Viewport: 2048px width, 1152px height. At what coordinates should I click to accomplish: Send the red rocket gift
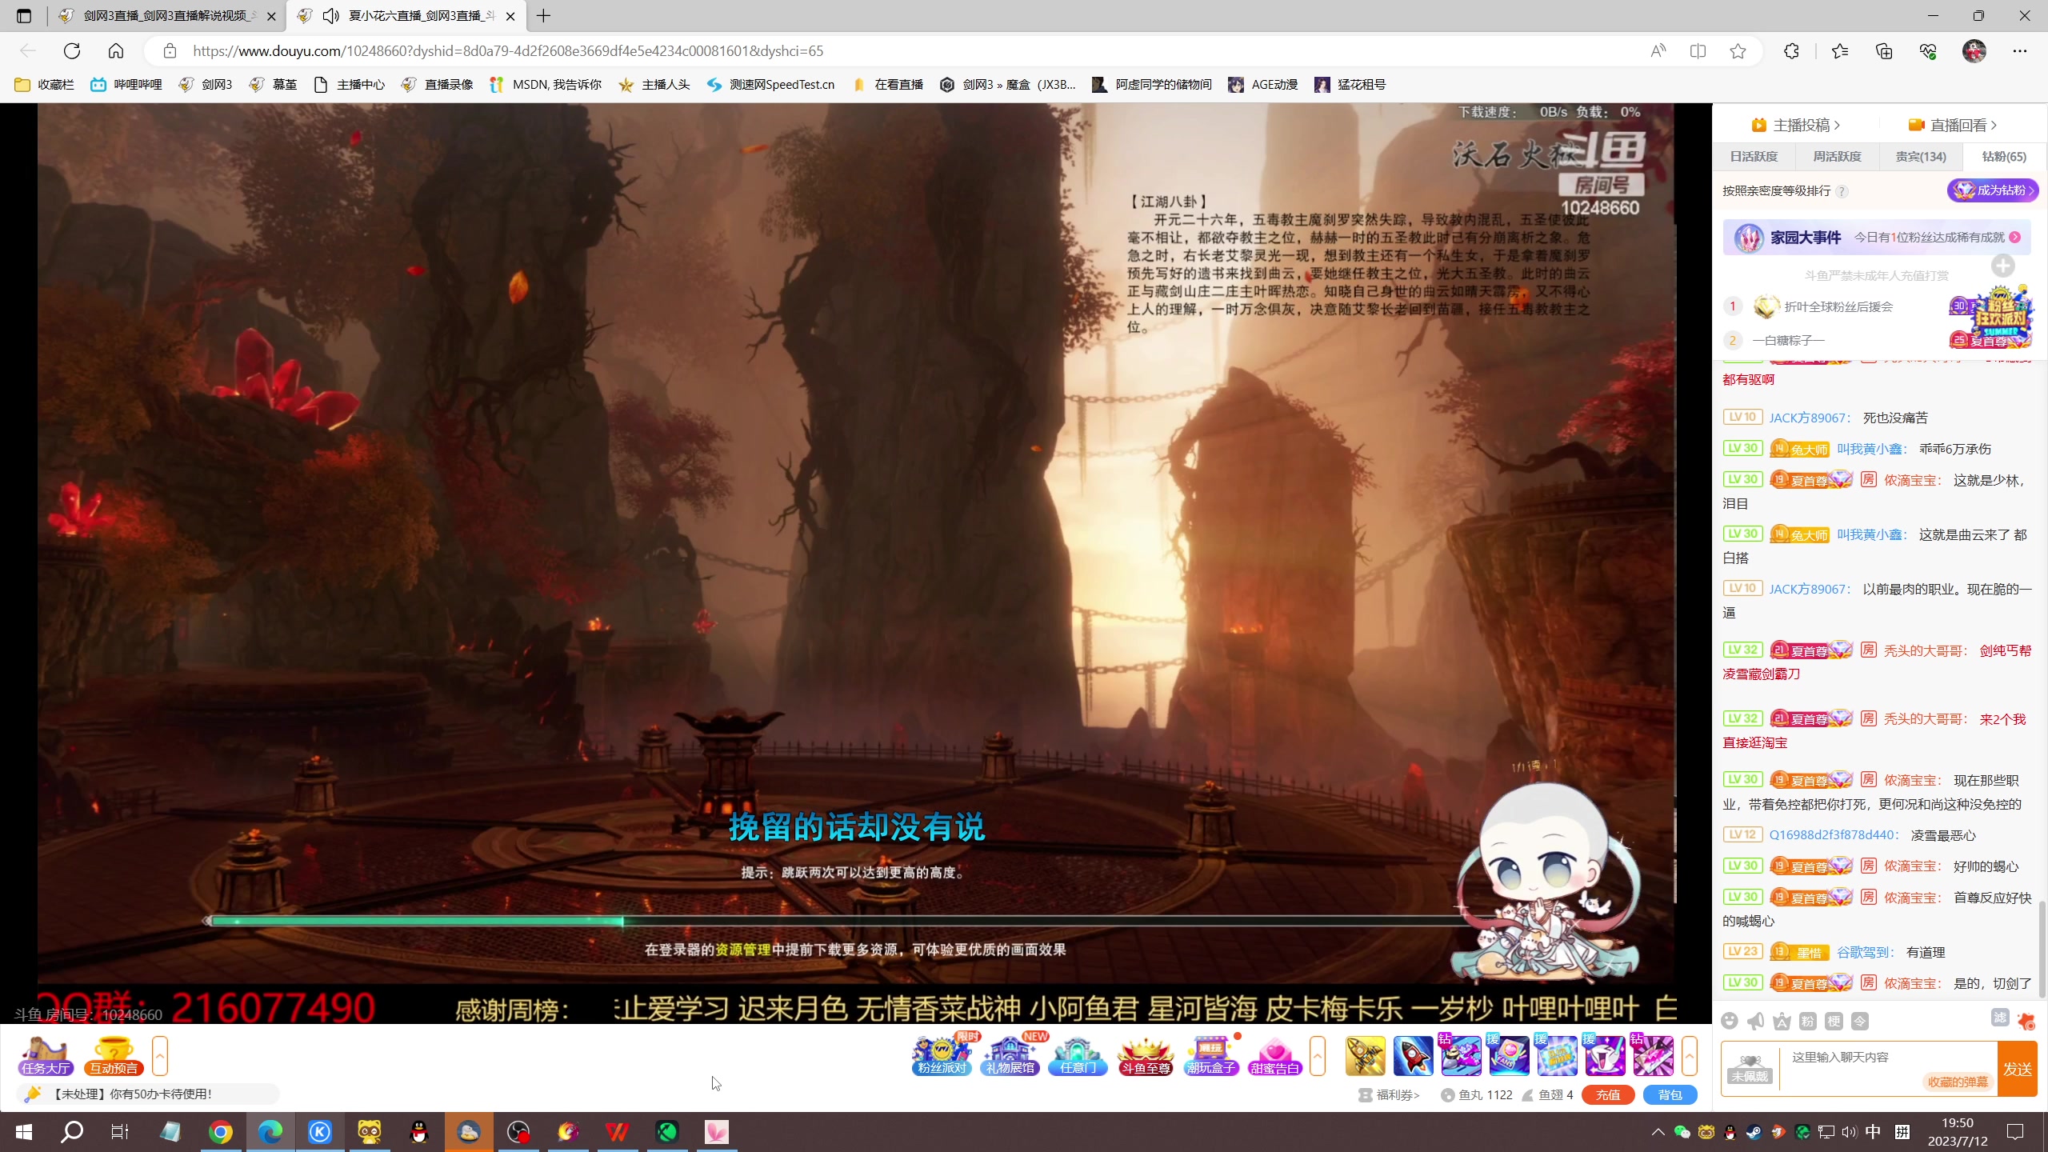tap(1413, 1055)
